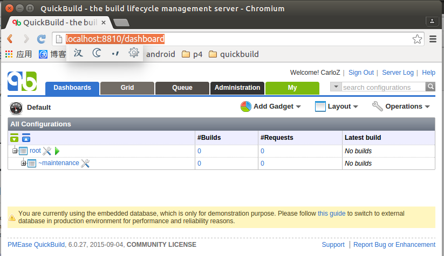Click the warning triangle icon

pos(12,217)
